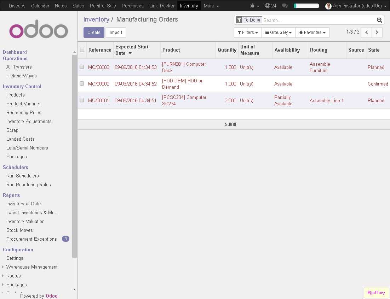Go to previous page of records
Image resolution: width=390 pixels, height=299 pixels.
(x=366, y=32)
